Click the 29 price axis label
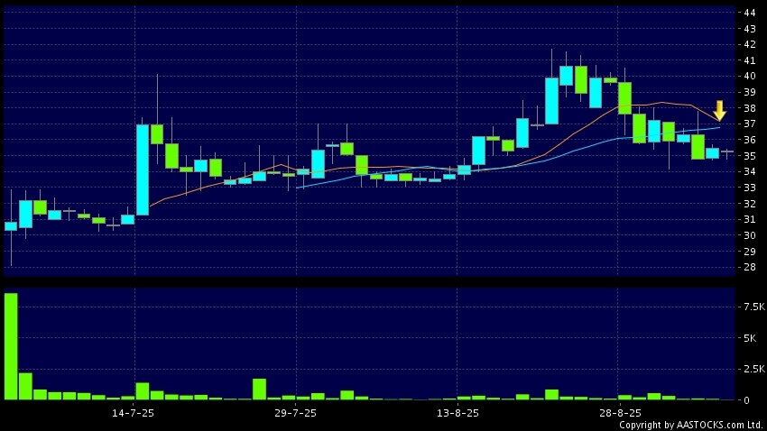 pos(749,252)
